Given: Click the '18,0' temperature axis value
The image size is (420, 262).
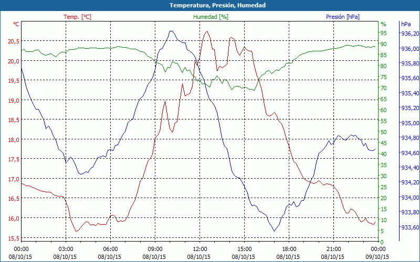Looking at the screenshot, I should tap(14, 139).
